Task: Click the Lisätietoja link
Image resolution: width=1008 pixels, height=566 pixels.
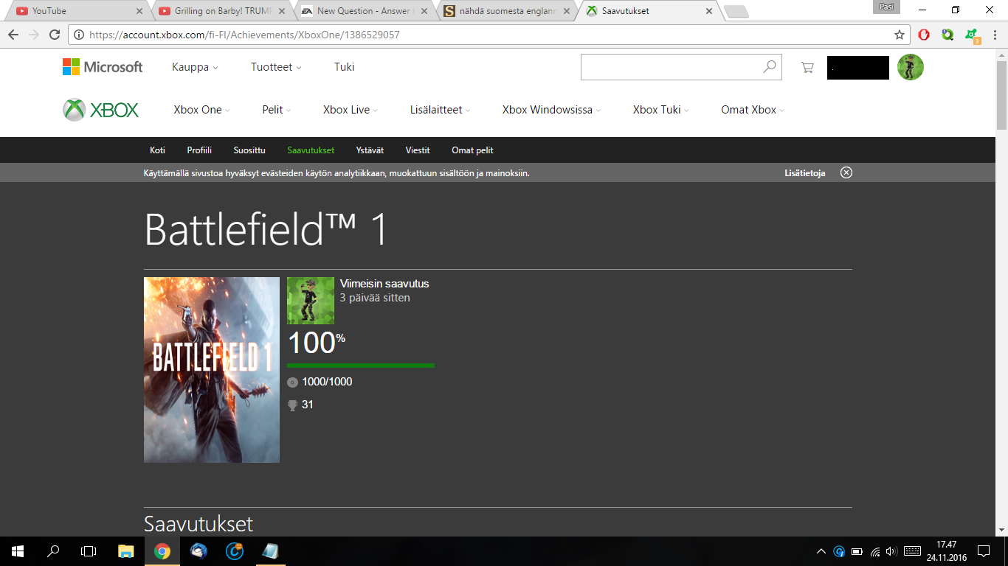Action: tap(805, 173)
